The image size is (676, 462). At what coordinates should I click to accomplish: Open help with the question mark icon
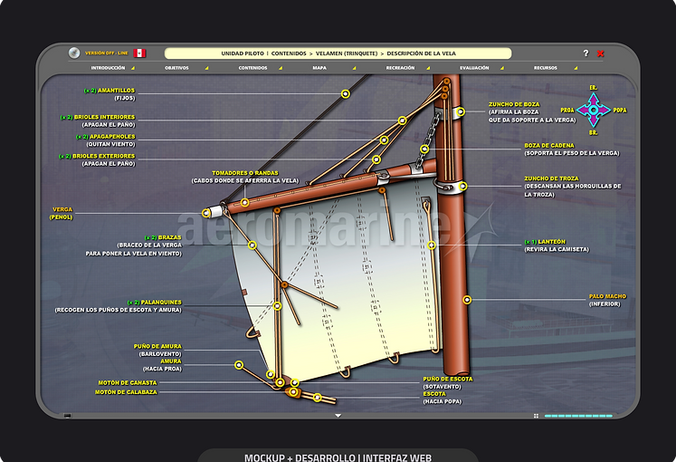tap(586, 53)
